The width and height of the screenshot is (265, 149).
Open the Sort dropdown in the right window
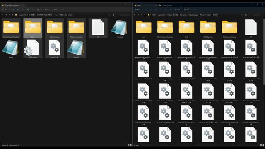[x=178, y=10]
